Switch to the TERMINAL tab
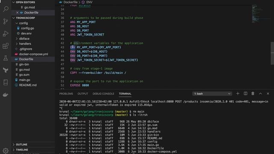The height and width of the screenshot is (154, 274). 125,94
